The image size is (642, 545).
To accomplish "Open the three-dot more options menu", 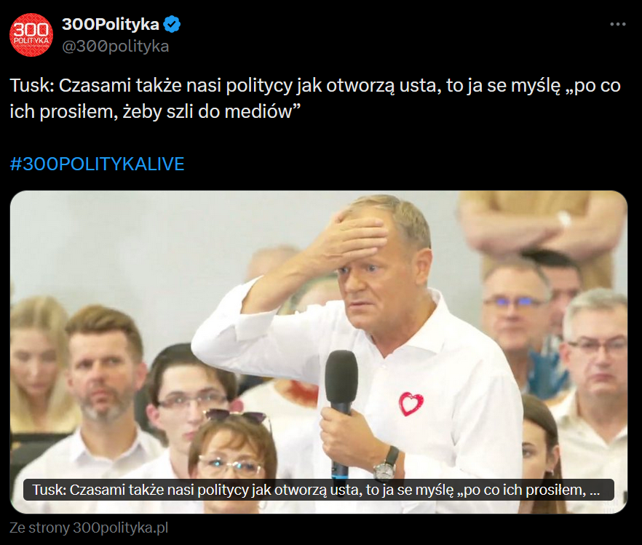I will (617, 25).
